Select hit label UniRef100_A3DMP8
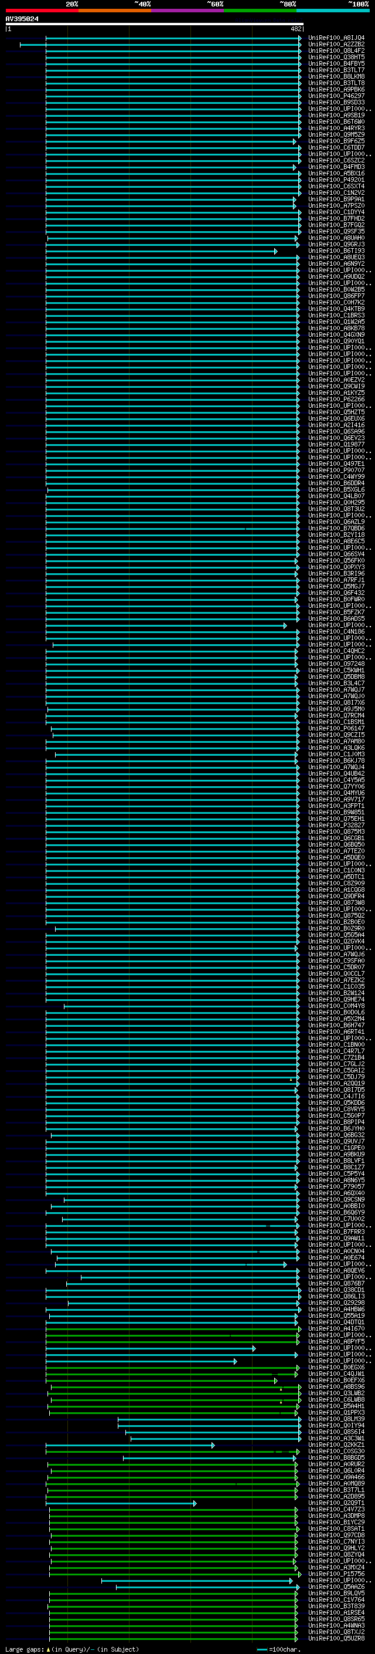The width and height of the screenshot is (375, 1654). pyautogui.click(x=336, y=1516)
